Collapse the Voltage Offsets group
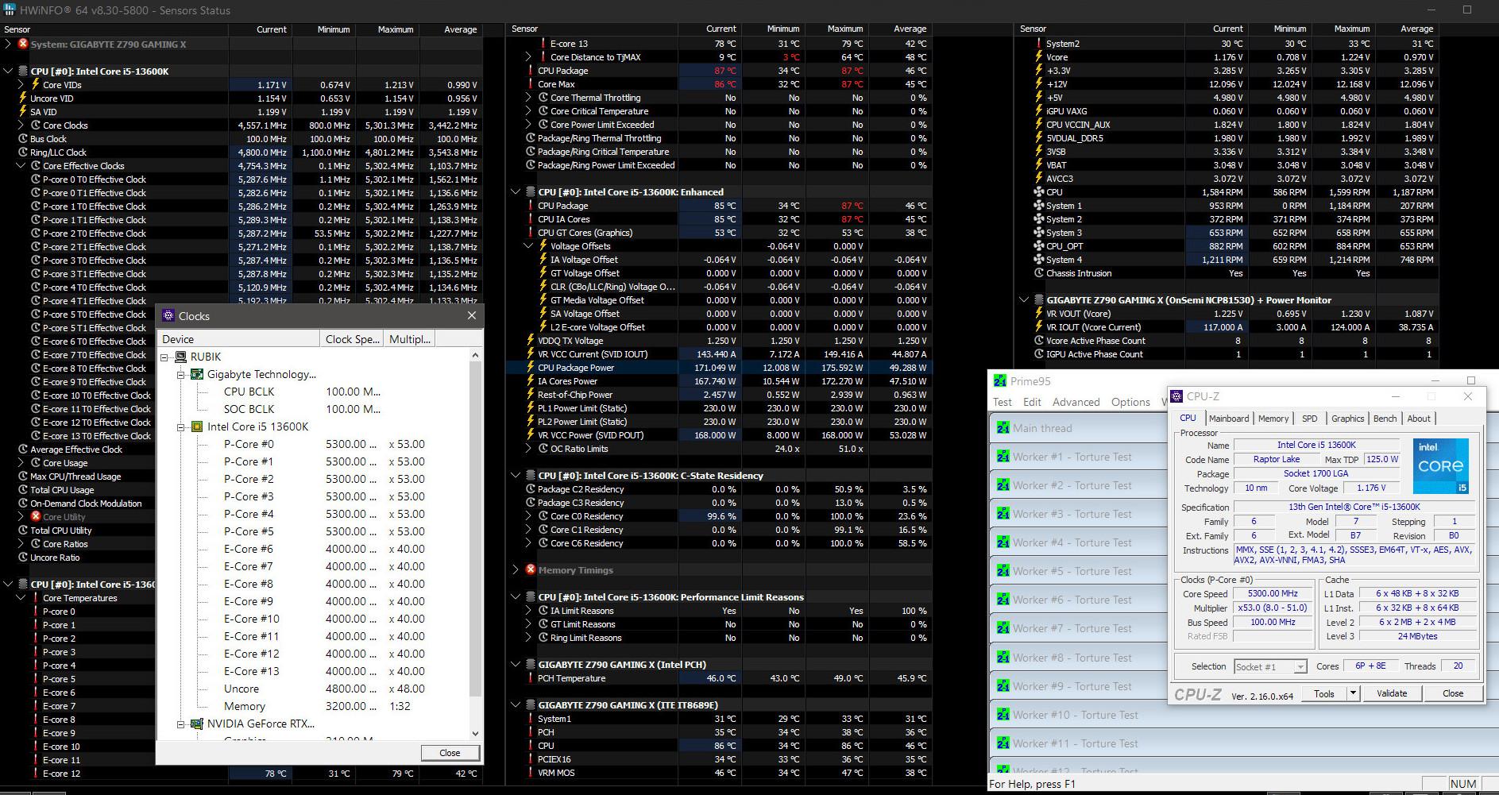 point(529,246)
